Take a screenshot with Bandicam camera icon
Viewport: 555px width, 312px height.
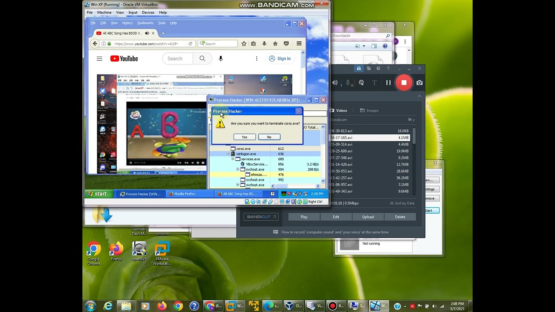coord(419,82)
